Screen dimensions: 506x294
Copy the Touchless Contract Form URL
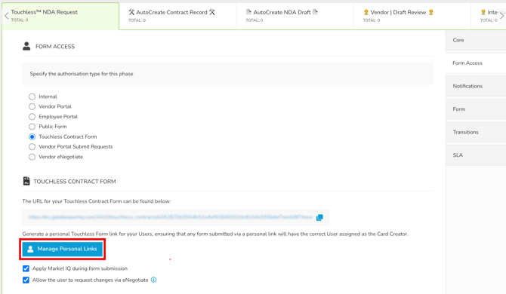pos(319,217)
